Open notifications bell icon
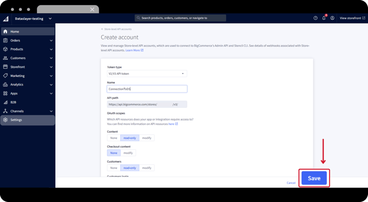The width and height of the screenshot is (368, 202). click(324, 18)
